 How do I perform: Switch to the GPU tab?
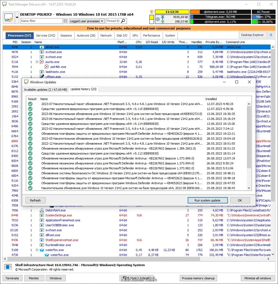[135, 35]
